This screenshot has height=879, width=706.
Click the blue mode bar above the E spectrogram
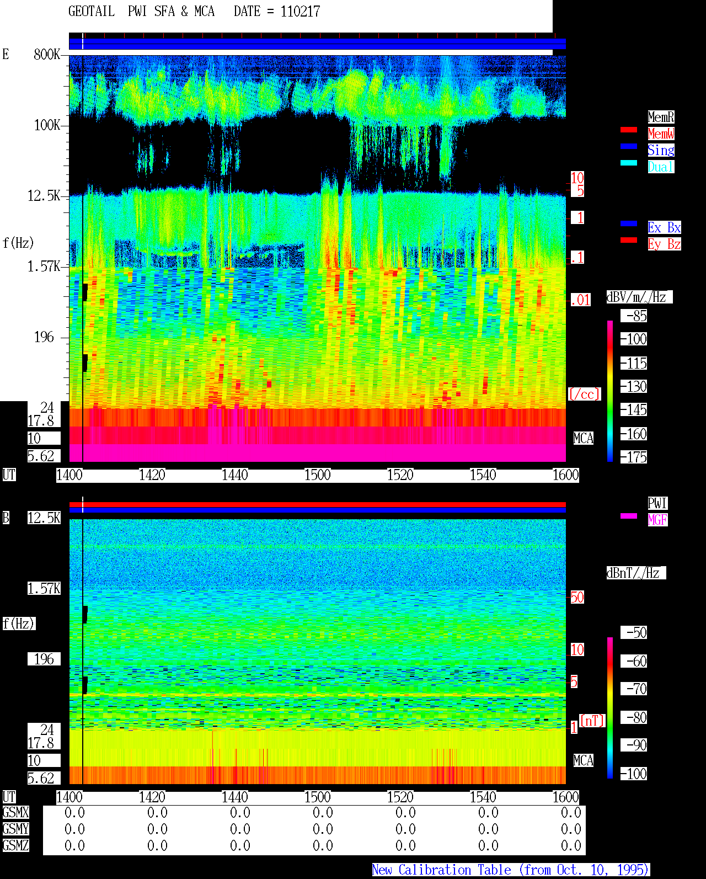(x=317, y=44)
